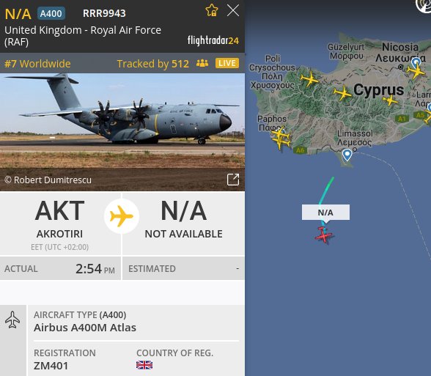
Task: Open the flightradar24 logo link
Action: click(213, 41)
